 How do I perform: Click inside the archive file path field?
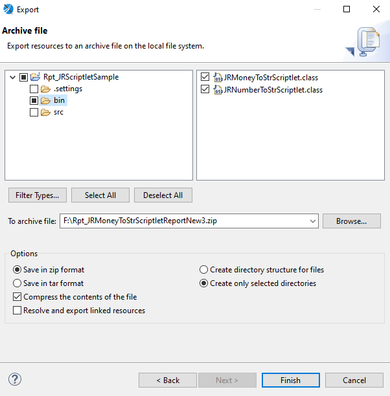pyautogui.click(x=181, y=221)
